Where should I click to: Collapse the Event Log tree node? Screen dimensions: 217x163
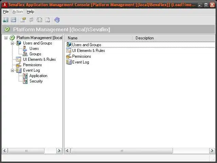(12, 70)
